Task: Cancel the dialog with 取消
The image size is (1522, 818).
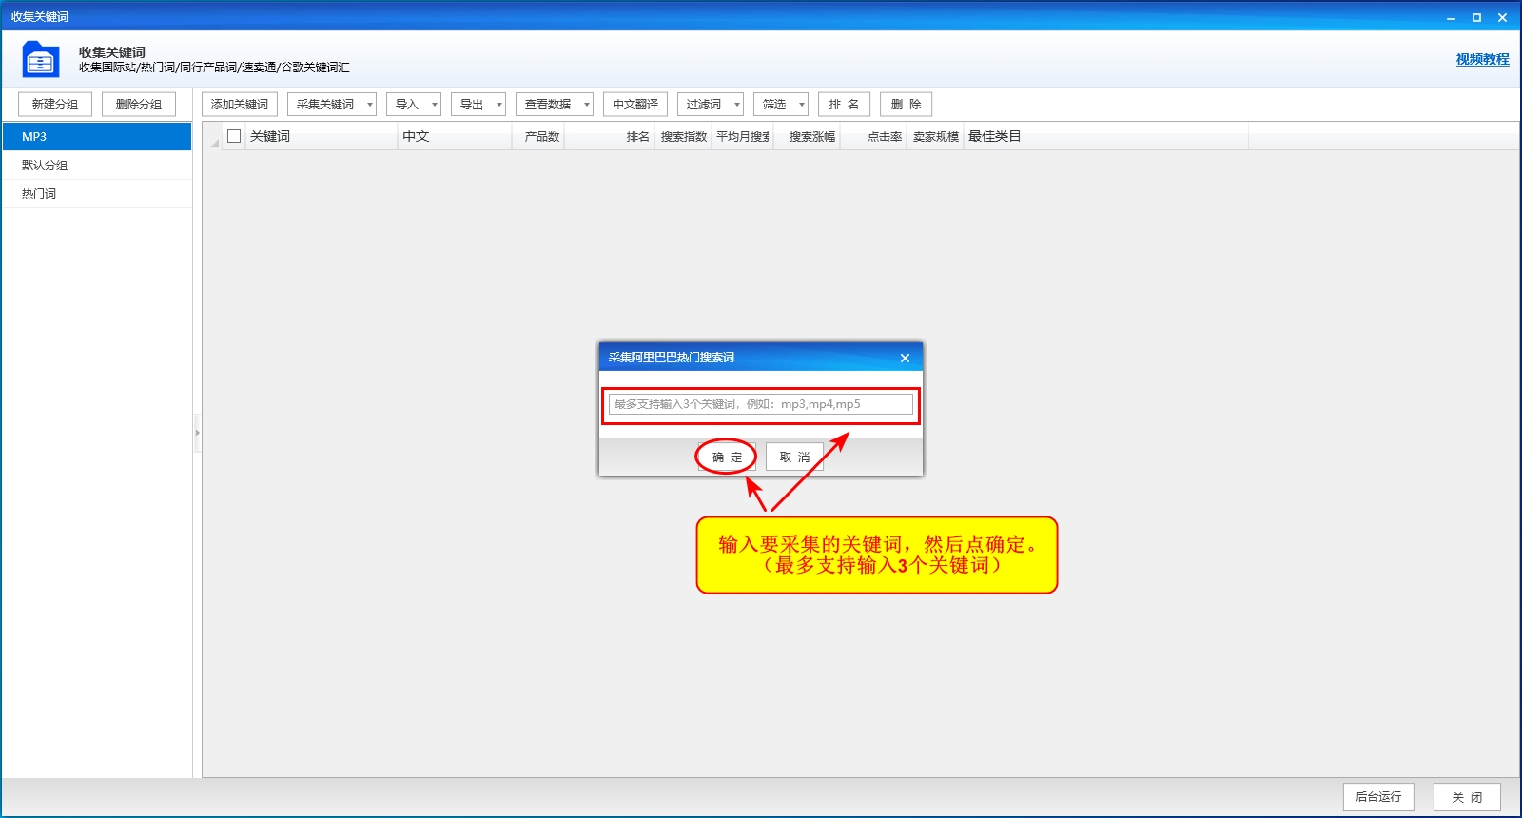Action: tap(794, 458)
